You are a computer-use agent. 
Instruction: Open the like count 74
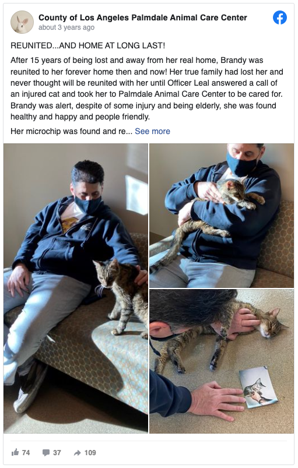tap(26, 453)
